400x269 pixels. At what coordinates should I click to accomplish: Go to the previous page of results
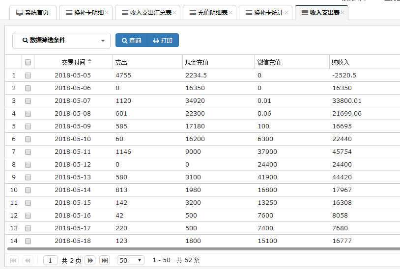[28, 260]
